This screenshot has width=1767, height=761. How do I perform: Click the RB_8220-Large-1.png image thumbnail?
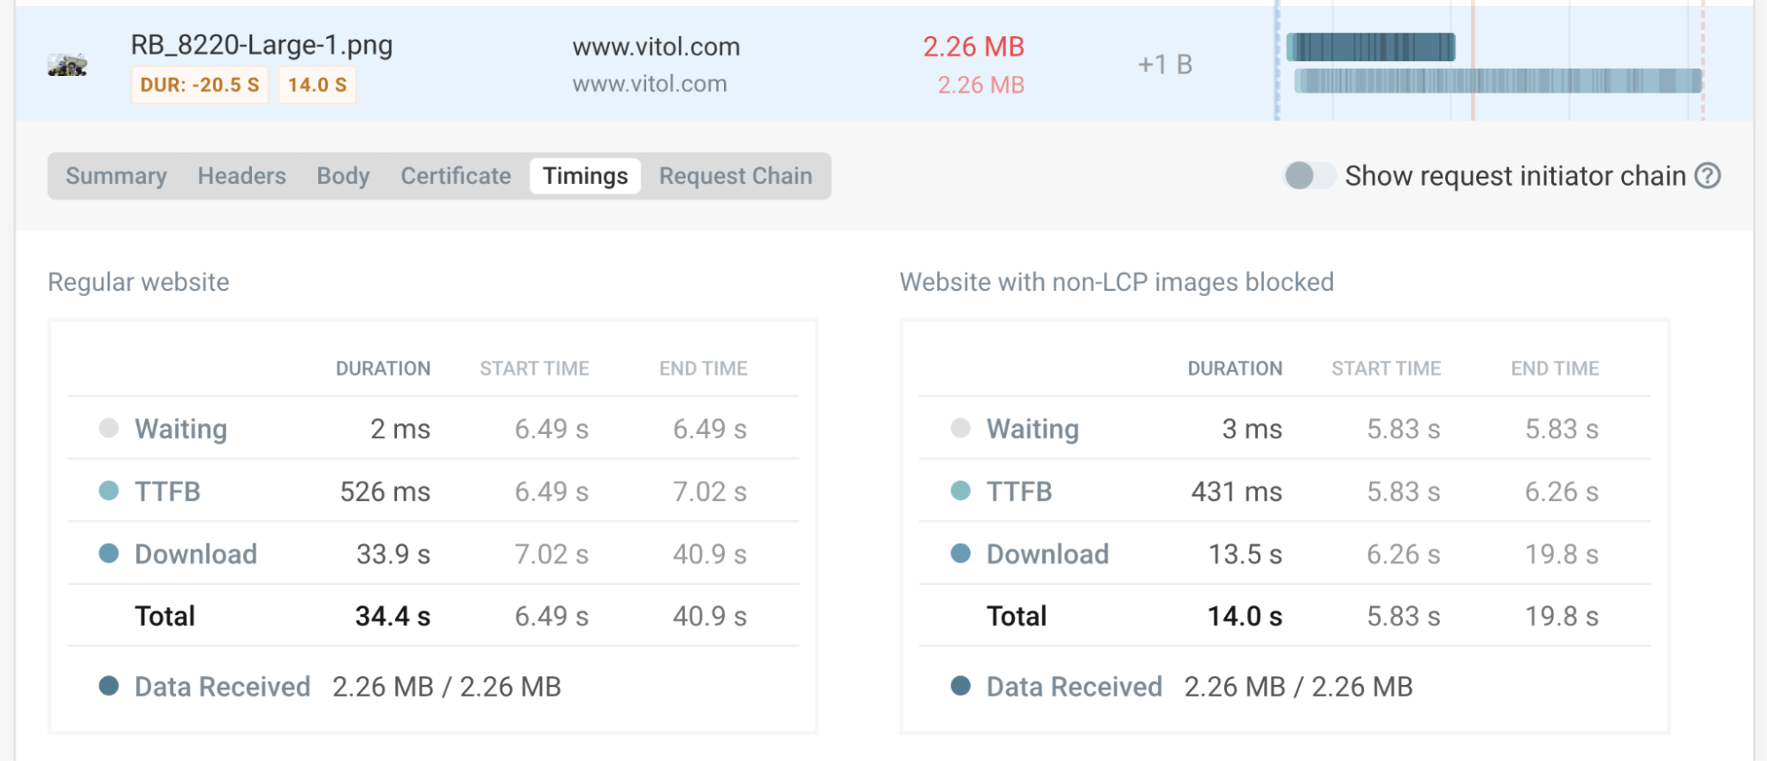click(x=66, y=63)
